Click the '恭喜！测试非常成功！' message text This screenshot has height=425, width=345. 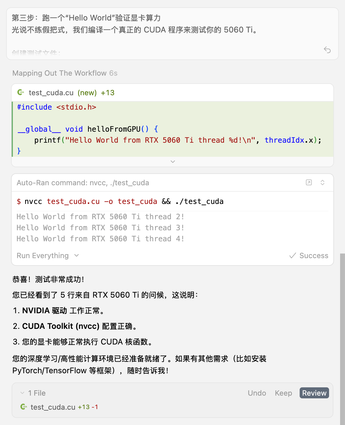tap(48, 279)
